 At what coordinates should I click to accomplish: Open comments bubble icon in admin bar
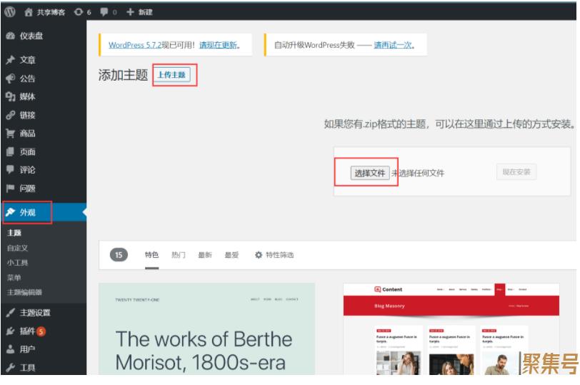pyautogui.click(x=104, y=12)
